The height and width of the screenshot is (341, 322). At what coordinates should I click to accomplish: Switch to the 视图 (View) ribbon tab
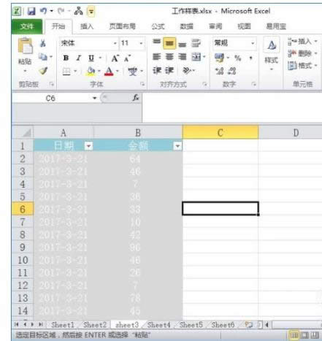(244, 26)
